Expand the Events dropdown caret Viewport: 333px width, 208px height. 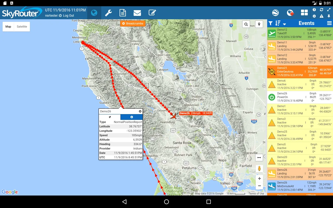click(x=284, y=24)
